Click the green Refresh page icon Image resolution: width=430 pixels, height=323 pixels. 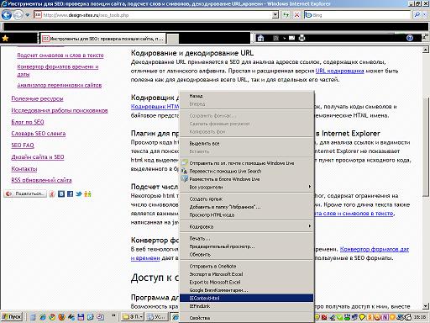tap(286, 15)
